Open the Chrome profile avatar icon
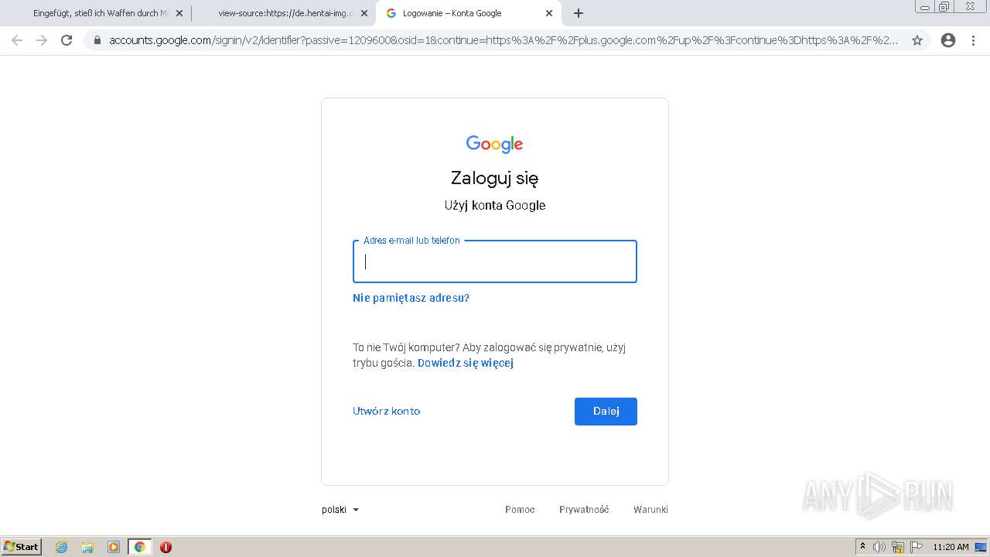 948,40
